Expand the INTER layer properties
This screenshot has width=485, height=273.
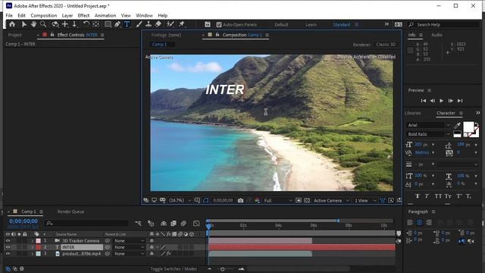[x=32, y=247]
